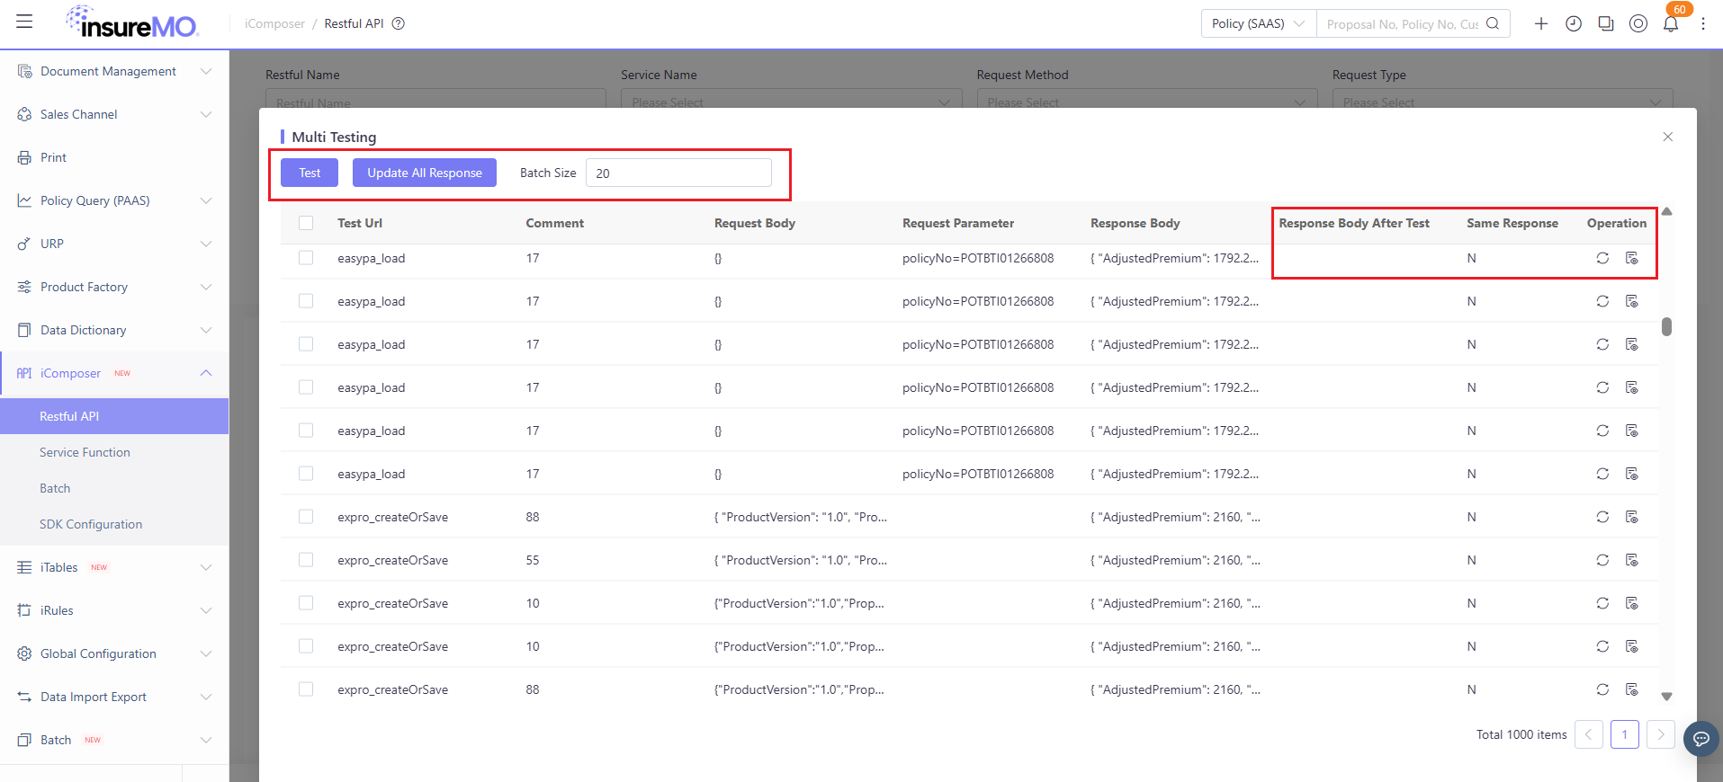The height and width of the screenshot is (782, 1723).
Task: Expand iRules sidebar item
Action: [x=114, y=610]
